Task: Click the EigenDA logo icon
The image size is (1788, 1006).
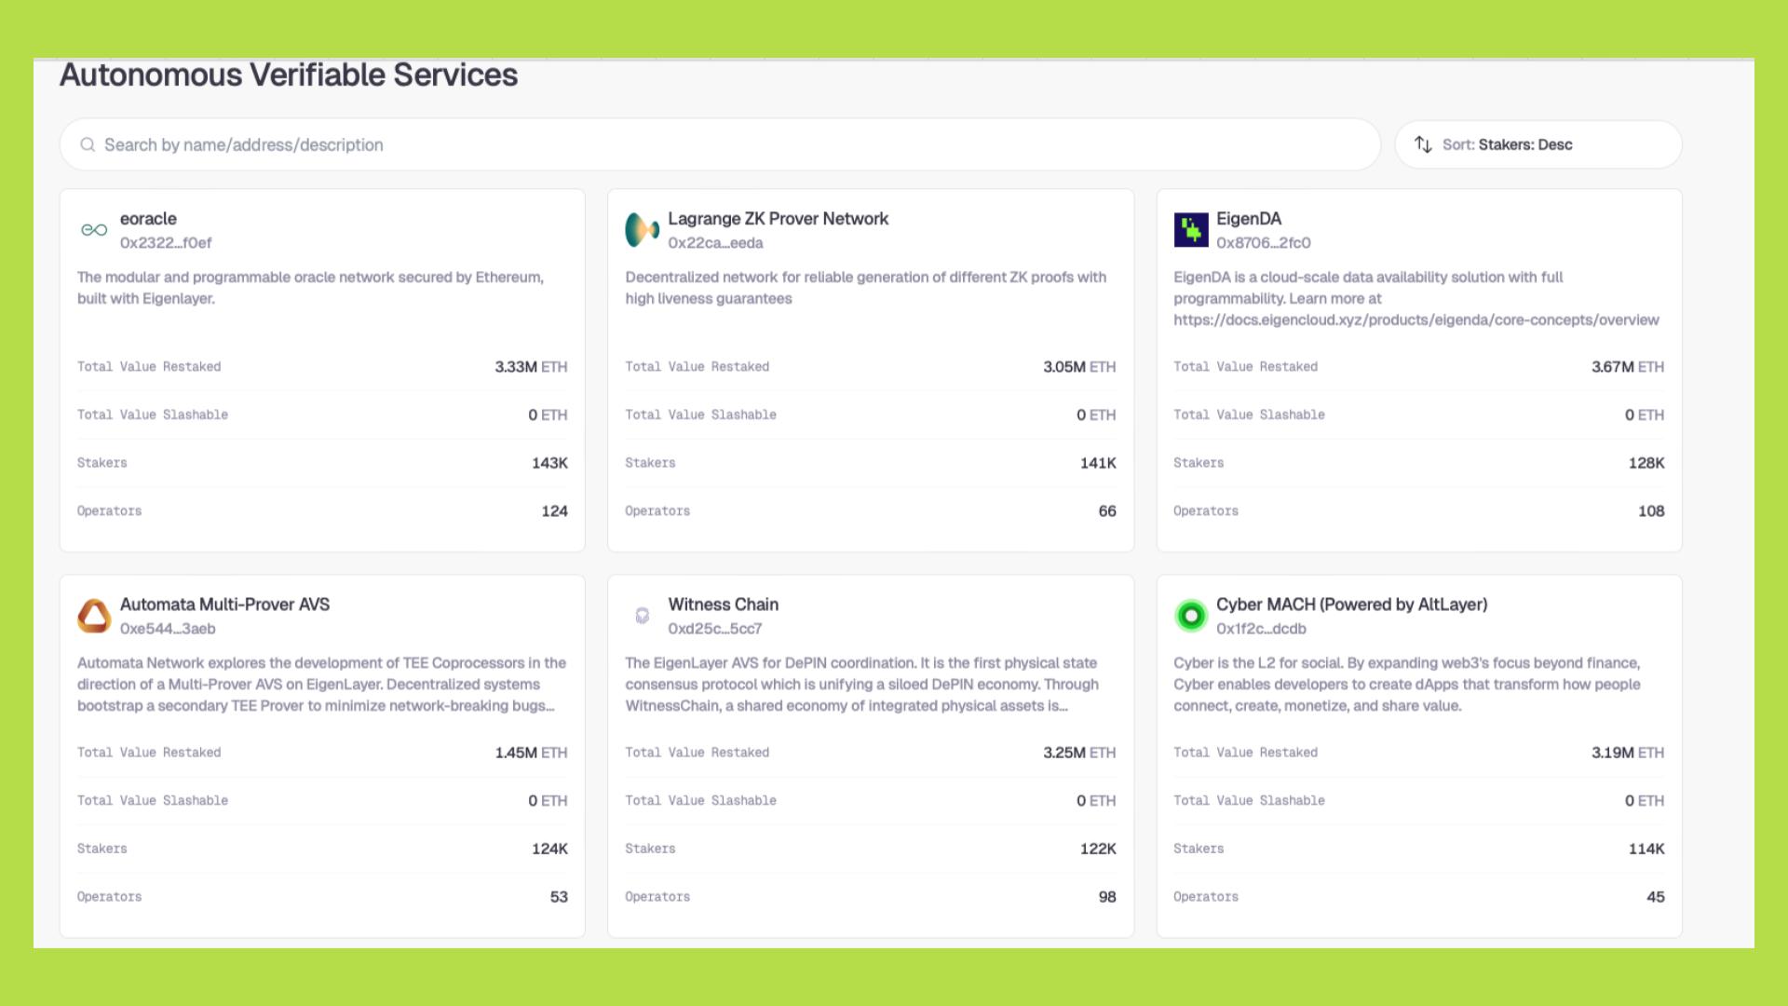Action: pos(1190,230)
